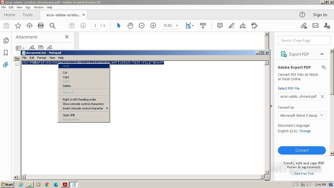Collapse the right tools pane arrow

271,106
